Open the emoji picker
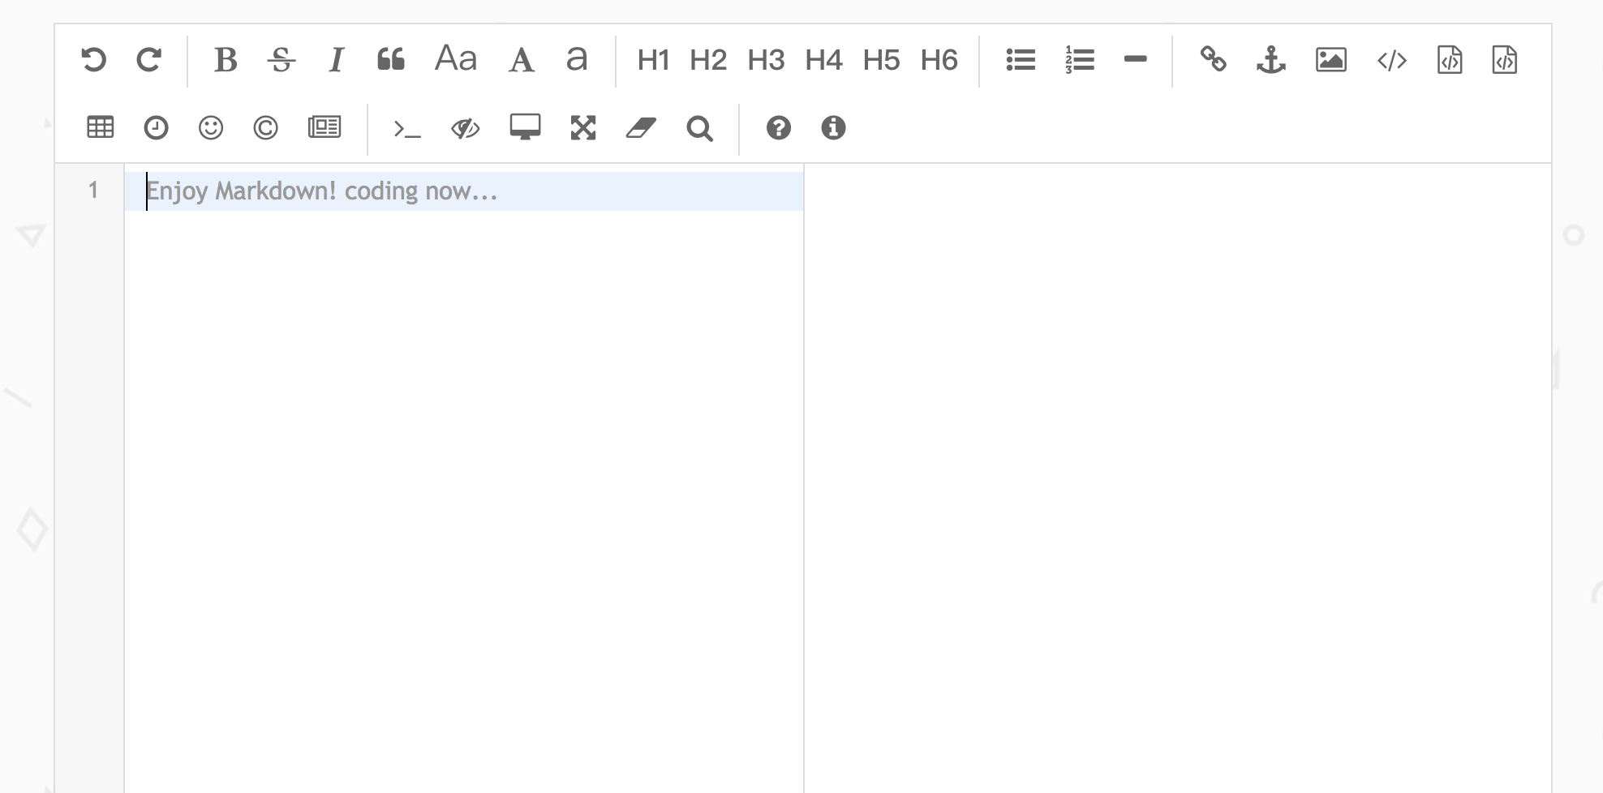Screen dimensions: 1603x793 211,128
